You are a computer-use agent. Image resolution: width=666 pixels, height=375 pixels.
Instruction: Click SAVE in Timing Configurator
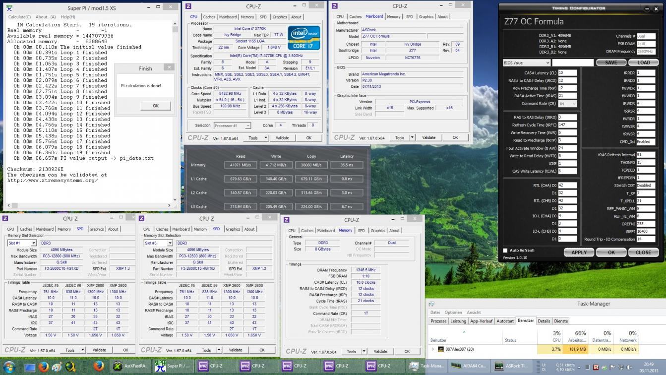(611, 62)
